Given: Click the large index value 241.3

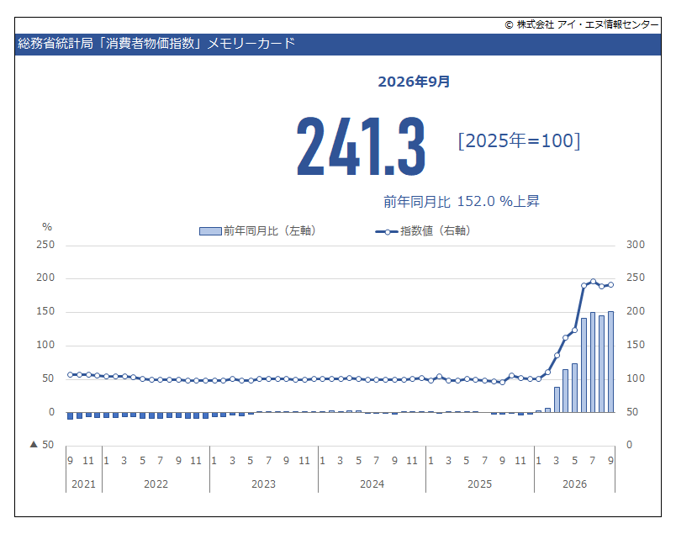Looking at the screenshot, I should tap(362, 146).
